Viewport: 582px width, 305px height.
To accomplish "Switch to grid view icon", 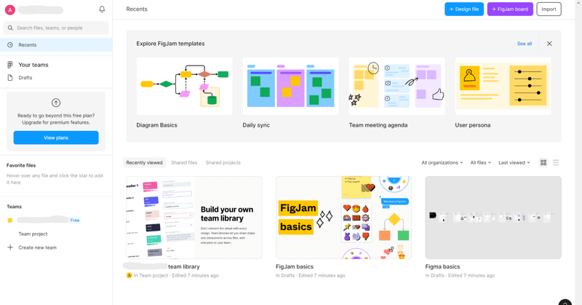I will click(543, 162).
